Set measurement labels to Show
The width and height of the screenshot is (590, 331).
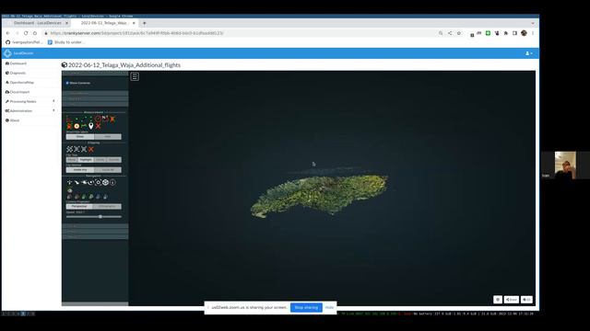pyautogui.click(x=80, y=137)
